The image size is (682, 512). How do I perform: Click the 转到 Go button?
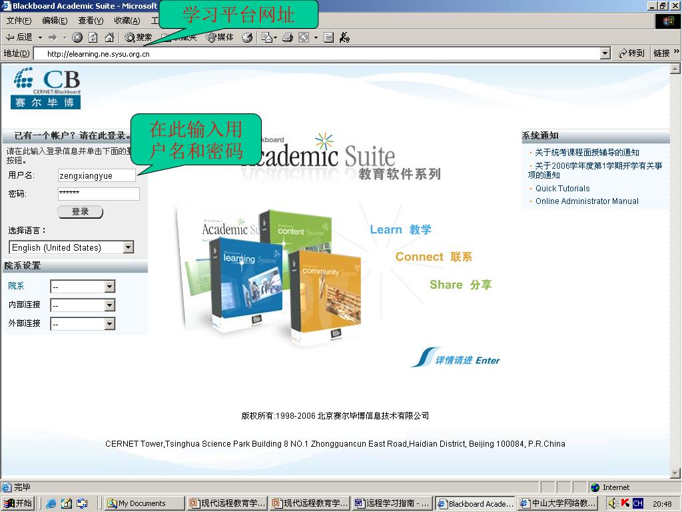(x=631, y=53)
